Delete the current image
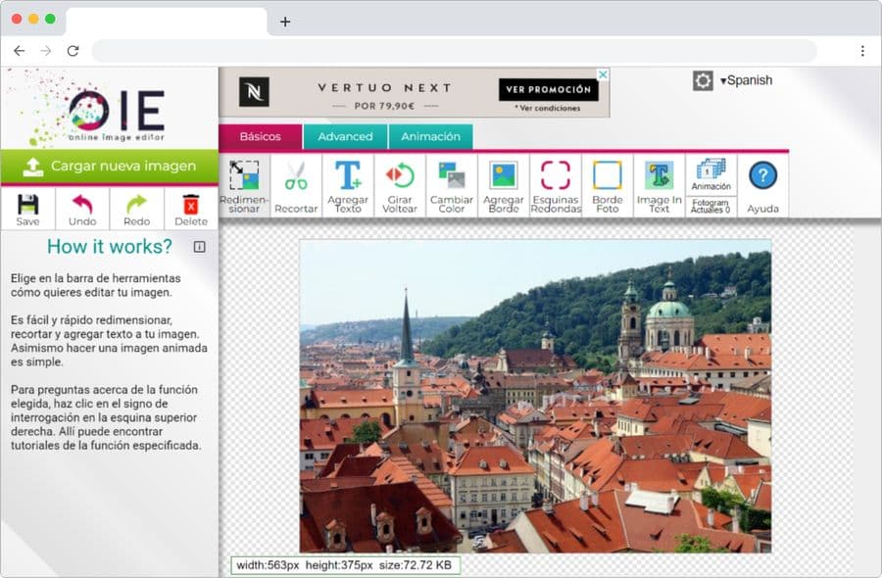The width and height of the screenshot is (882, 578). coord(191,210)
